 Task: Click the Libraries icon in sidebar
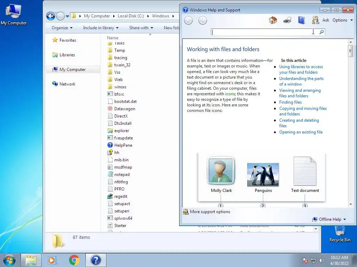(55, 55)
